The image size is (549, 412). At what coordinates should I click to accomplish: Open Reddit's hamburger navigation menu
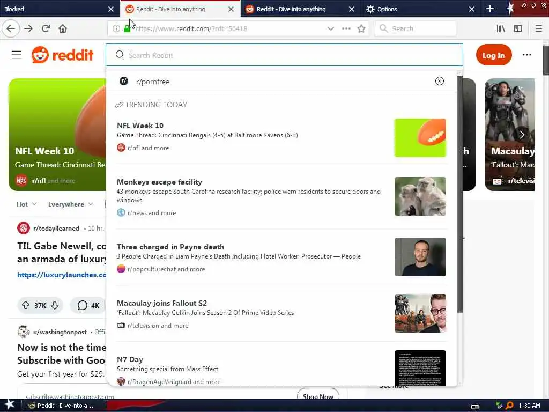(x=17, y=55)
